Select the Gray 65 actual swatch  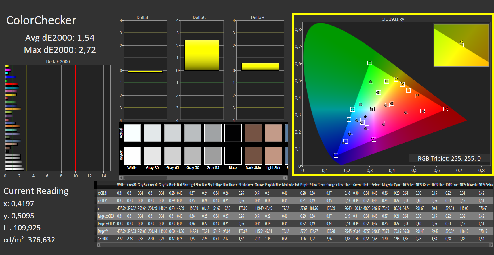click(173, 133)
